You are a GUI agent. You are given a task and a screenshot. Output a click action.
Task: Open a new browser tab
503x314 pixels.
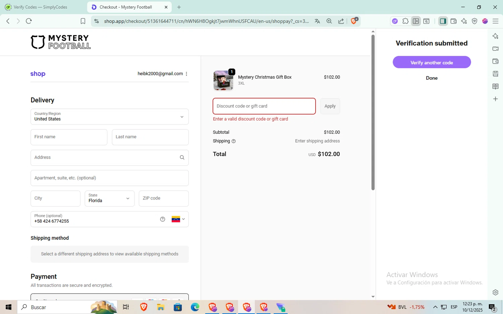pyautogui.click(x=179, y=7)
